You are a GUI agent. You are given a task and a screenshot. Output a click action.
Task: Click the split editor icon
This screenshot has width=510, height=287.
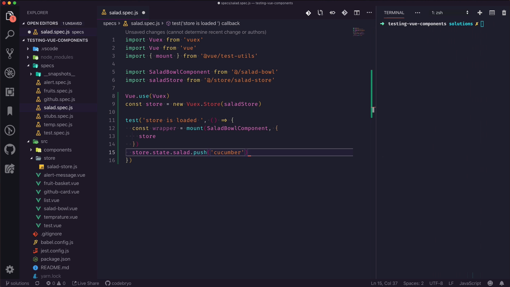coord(357,13)
